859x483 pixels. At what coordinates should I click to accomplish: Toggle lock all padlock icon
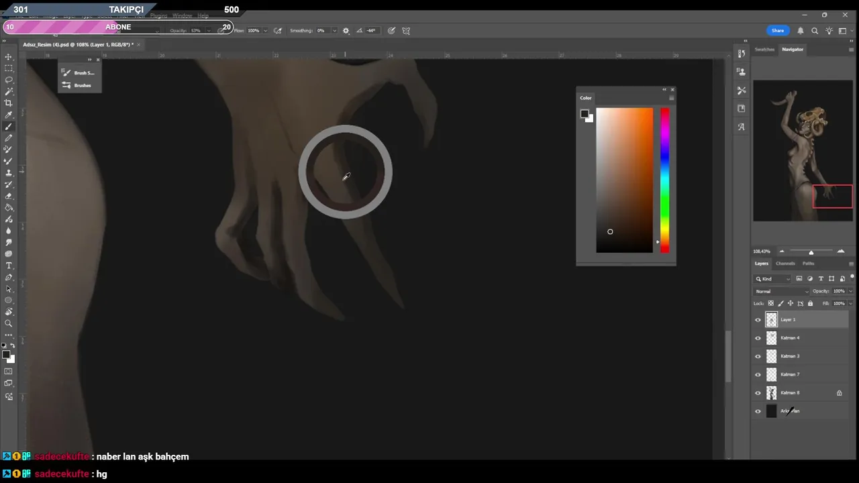click(810, 303)
